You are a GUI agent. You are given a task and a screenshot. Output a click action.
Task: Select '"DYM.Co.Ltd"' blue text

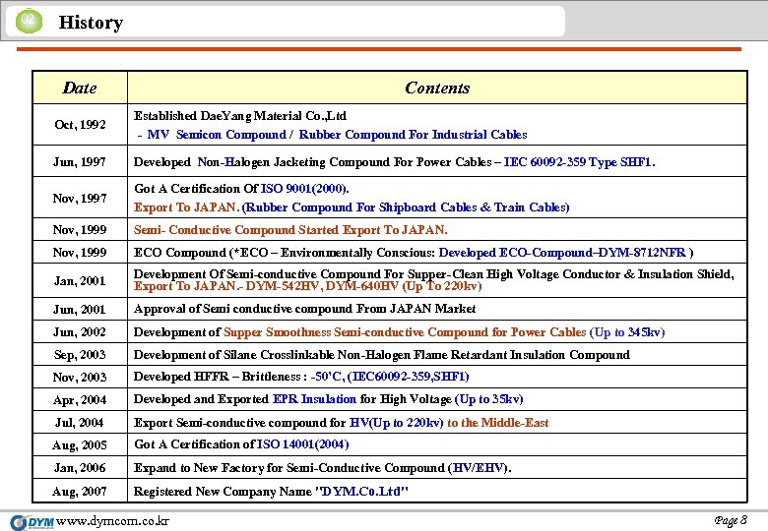(362, 491)
